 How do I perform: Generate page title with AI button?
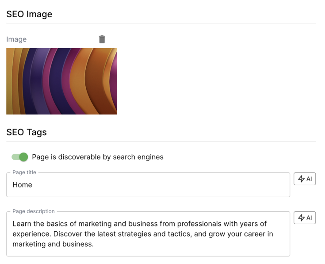[305, 179]
